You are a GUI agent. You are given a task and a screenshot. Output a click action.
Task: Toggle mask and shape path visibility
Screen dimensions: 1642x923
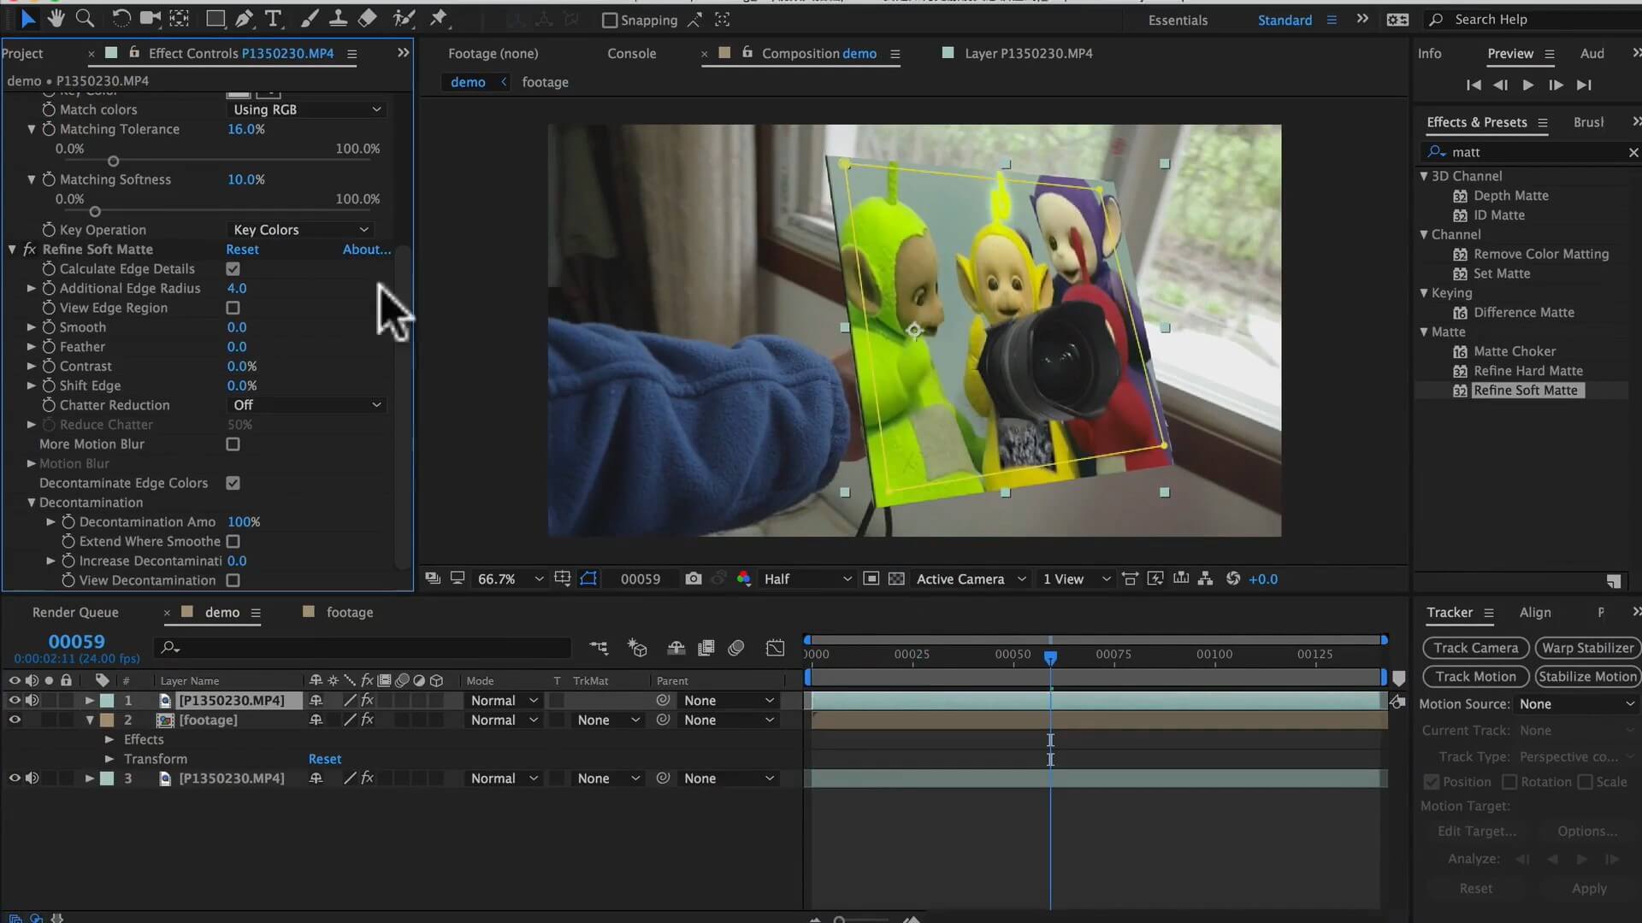coord(588,579)
